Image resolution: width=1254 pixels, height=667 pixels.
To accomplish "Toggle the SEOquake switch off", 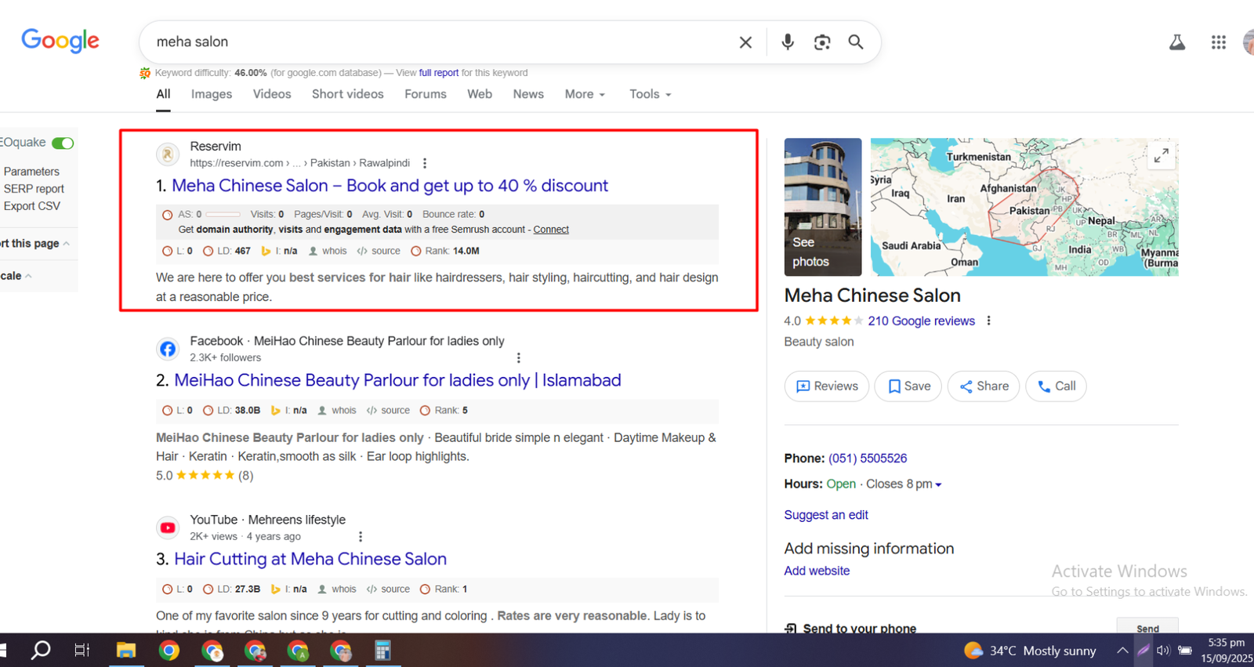I will (63, 143).
